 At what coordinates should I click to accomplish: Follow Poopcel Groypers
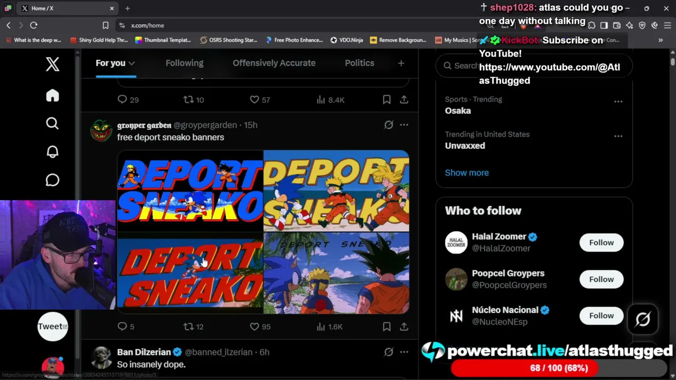[602, 279]
